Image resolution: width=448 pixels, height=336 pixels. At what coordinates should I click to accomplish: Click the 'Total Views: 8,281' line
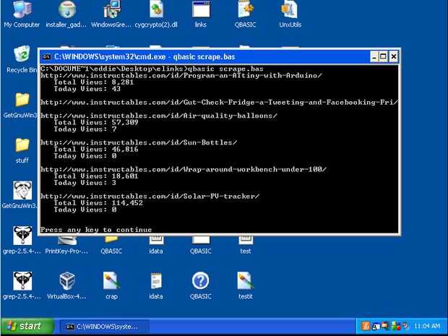pos(94,82)
